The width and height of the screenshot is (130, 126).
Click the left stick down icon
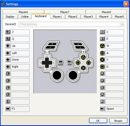point(8,88)
